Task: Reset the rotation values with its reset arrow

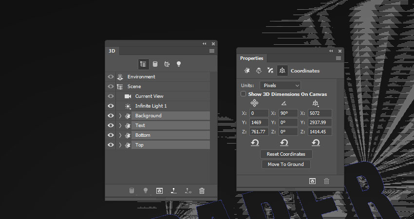Action: point(284,143)
